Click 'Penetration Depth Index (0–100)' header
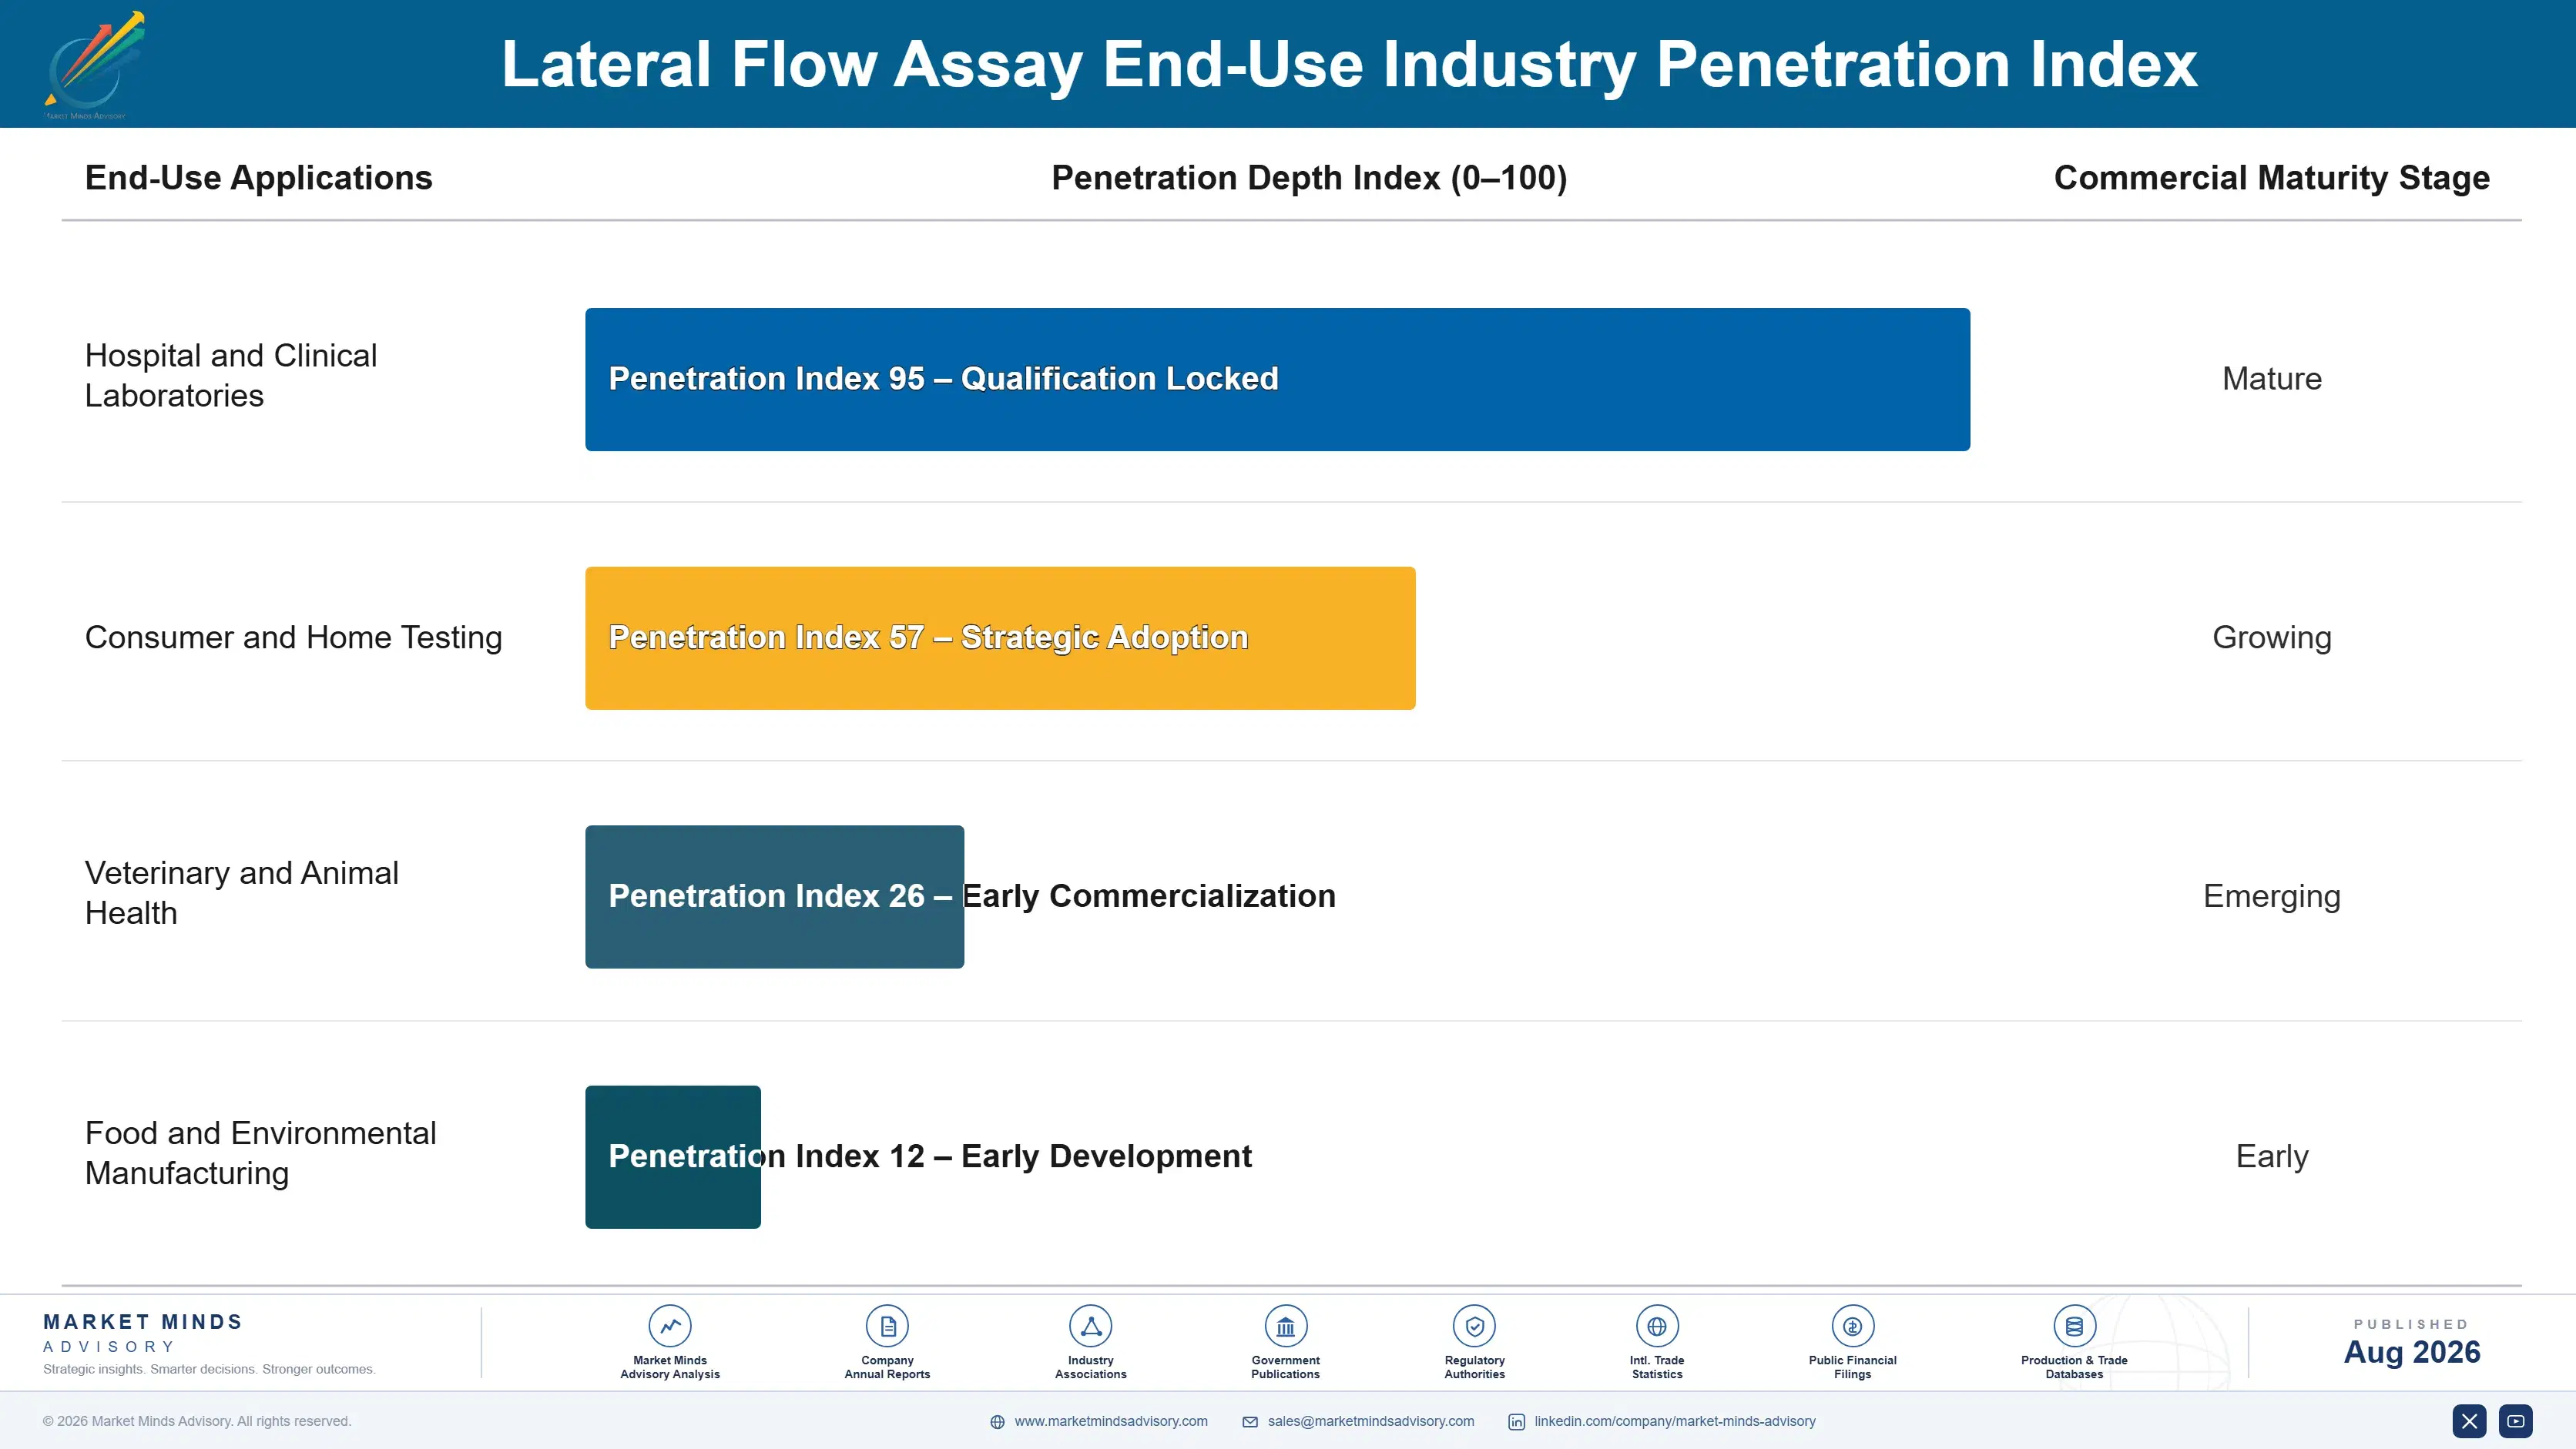Screen dimensions: 2576x1449 (x=1309, y=178)
